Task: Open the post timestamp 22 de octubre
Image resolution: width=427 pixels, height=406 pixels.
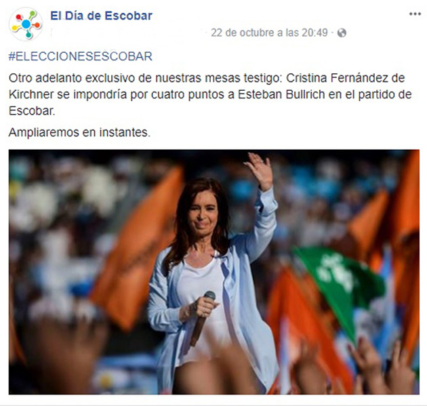Action: [269, 33]
